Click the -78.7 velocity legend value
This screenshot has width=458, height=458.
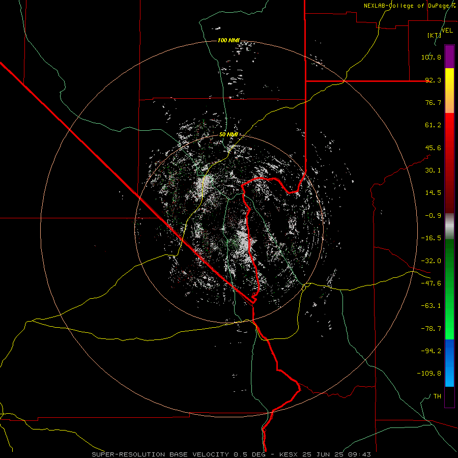coord(431,329)
